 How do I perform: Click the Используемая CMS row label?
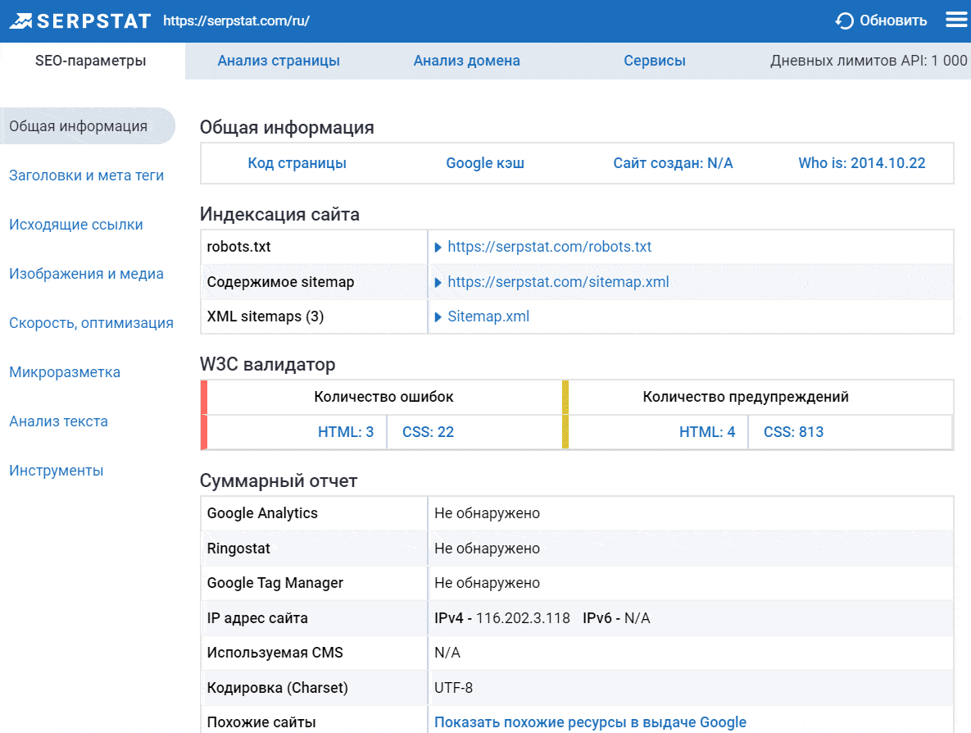point(275,653)
